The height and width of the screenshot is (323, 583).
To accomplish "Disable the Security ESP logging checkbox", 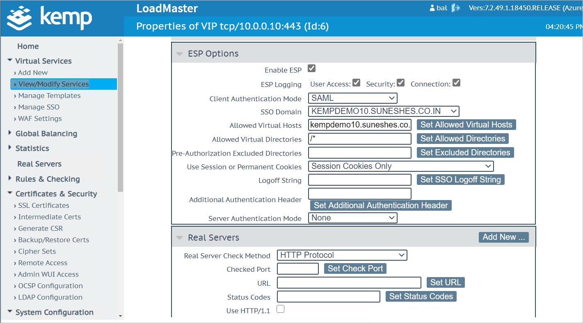I will coord(400,82).
